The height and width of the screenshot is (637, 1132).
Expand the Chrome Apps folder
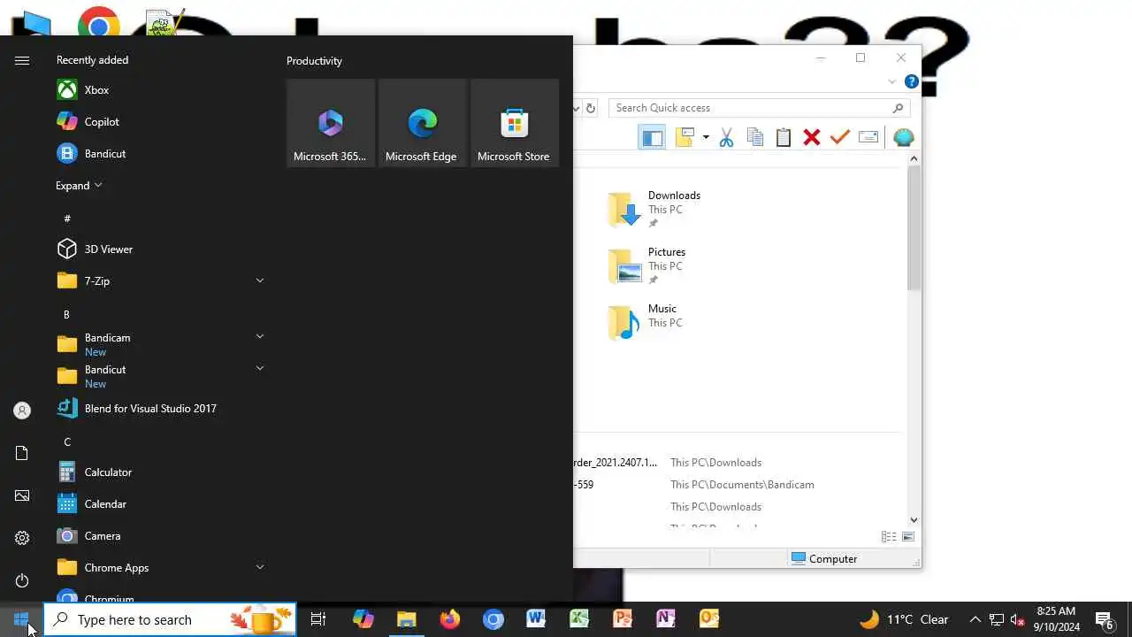pos(259,567)
